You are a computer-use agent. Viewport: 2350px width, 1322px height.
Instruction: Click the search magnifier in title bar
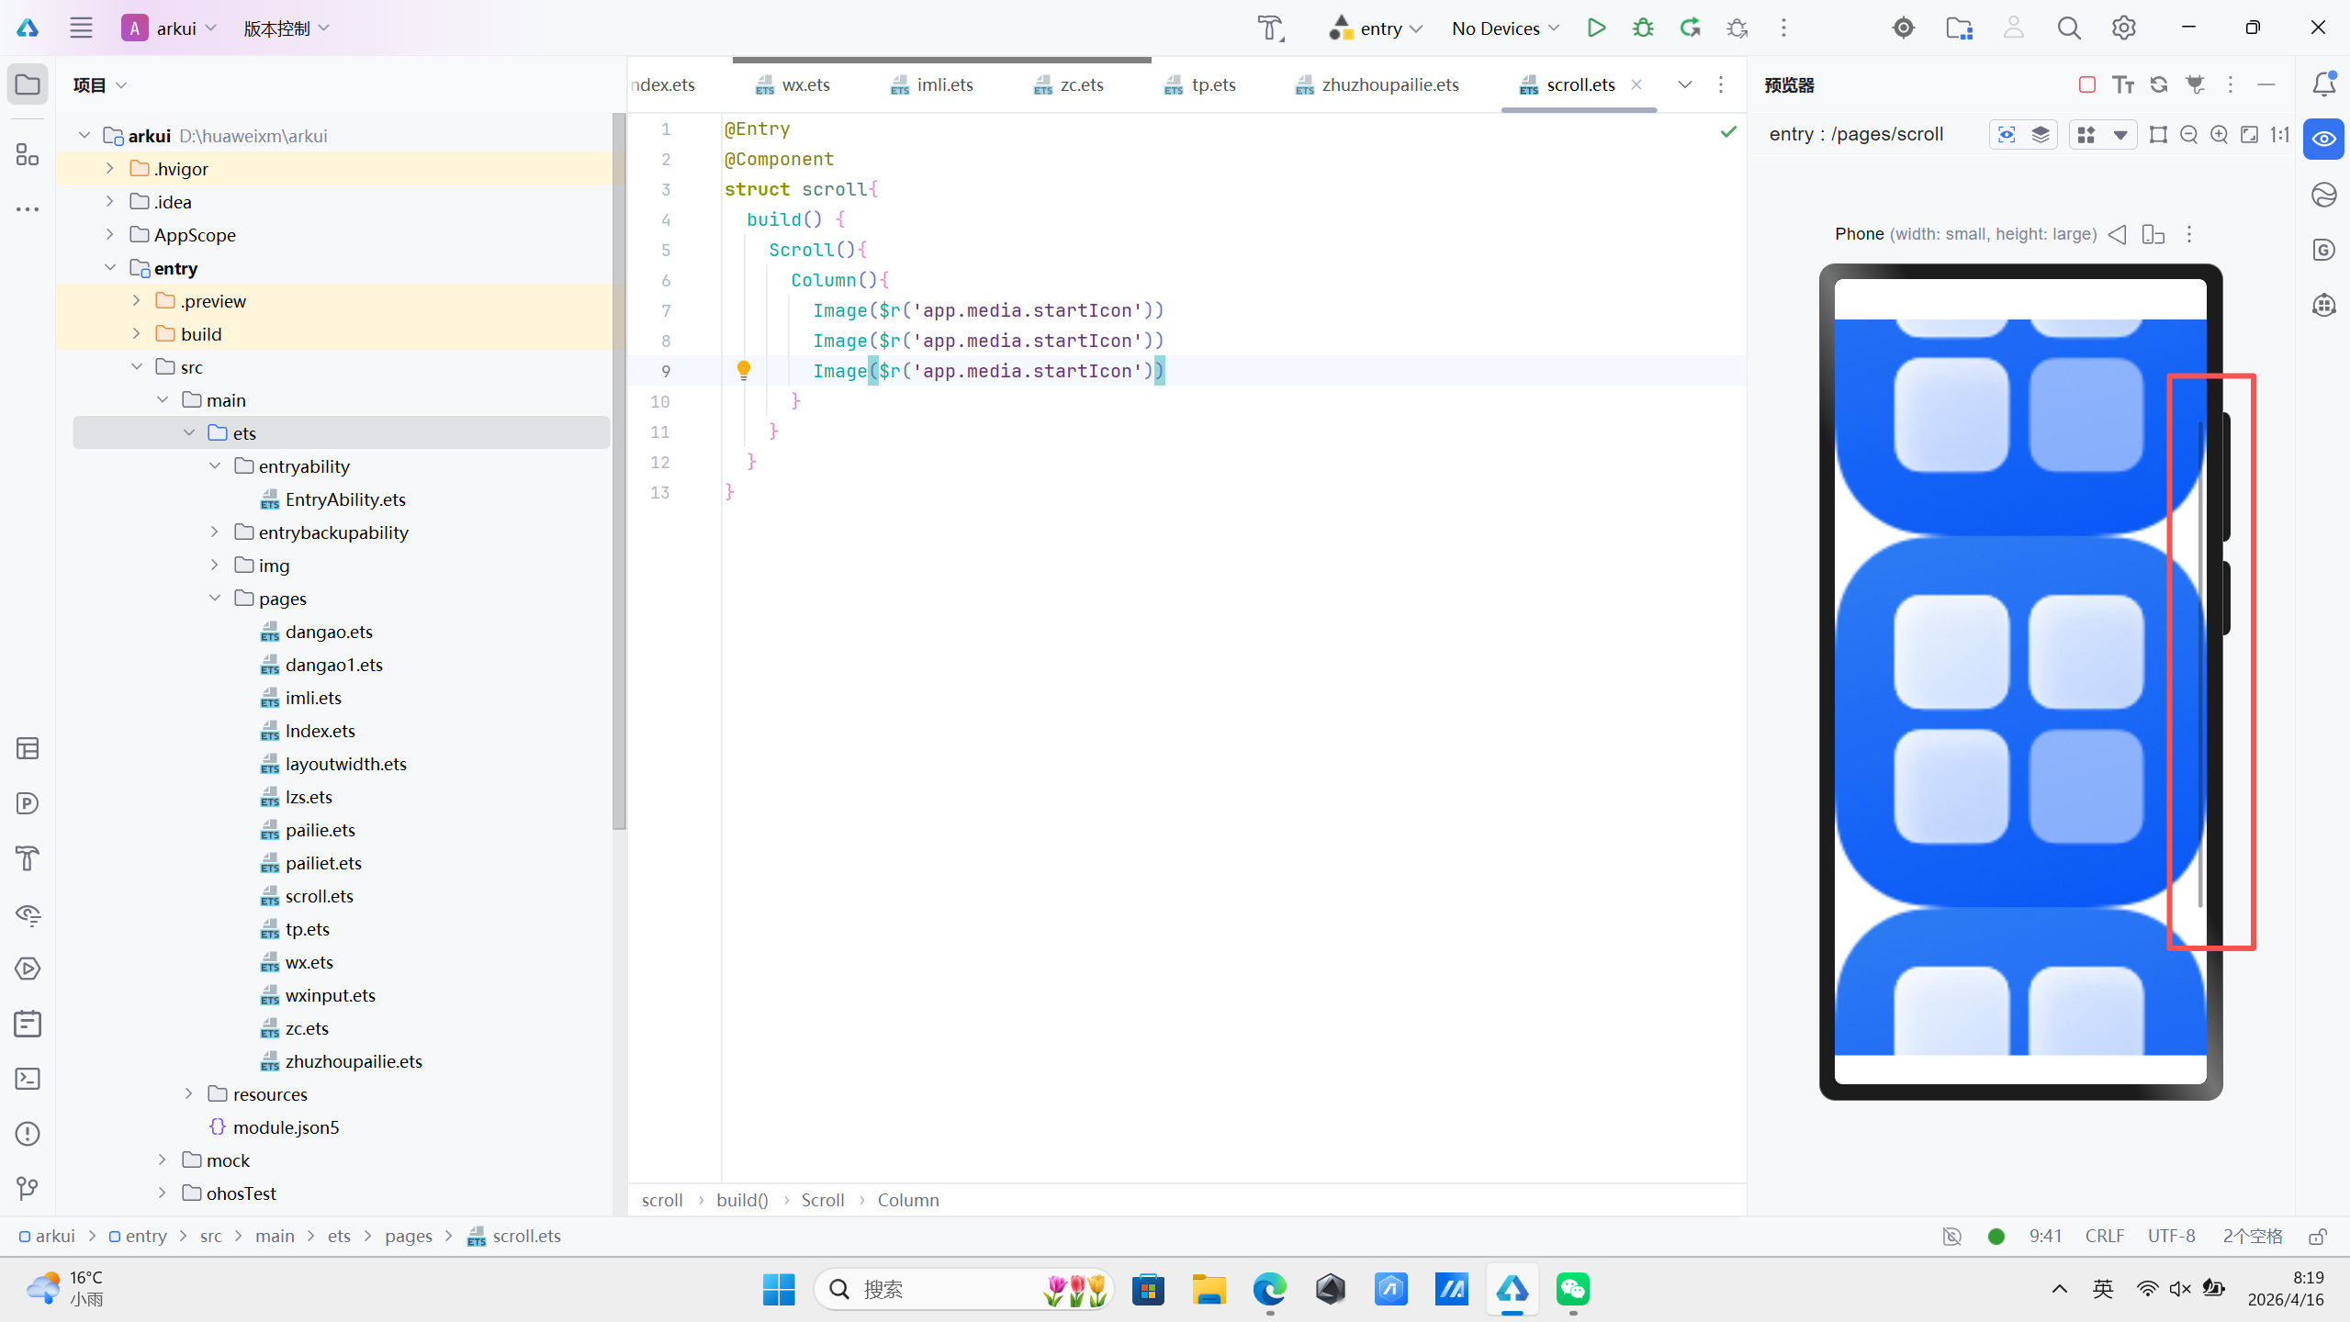(x=2068, y=28)
